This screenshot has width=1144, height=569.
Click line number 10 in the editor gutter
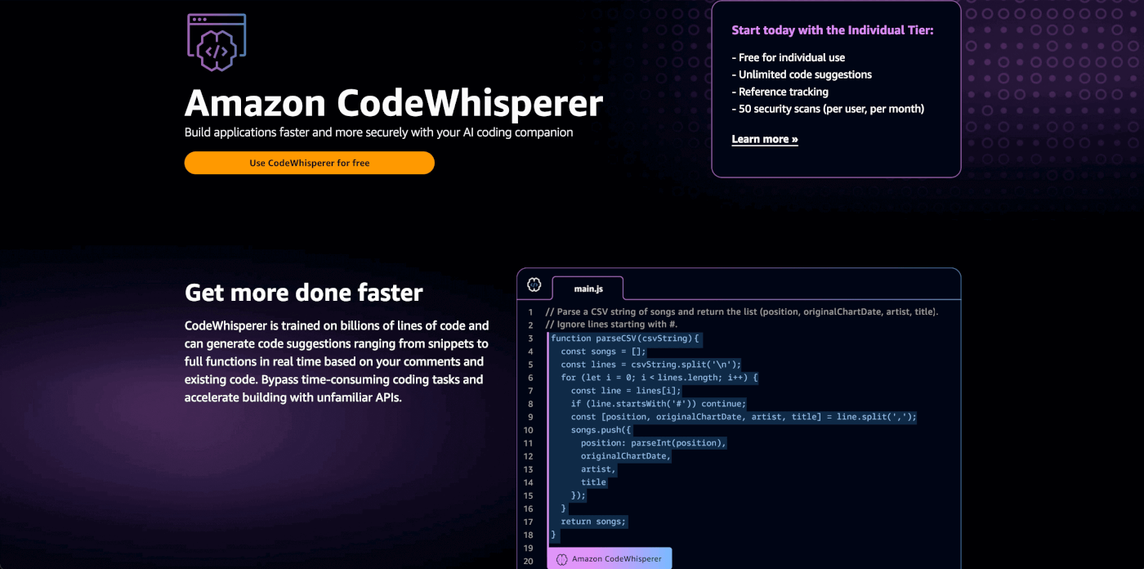point(528,429)
